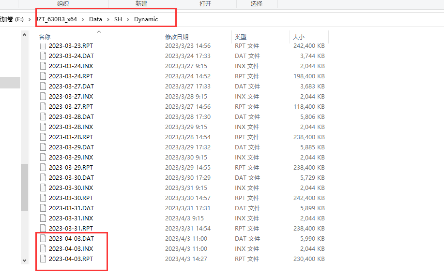Click the file icon of 2023-03-28.RPT
This screenshot has height=275, width=444.
click(x=43, y=137)
